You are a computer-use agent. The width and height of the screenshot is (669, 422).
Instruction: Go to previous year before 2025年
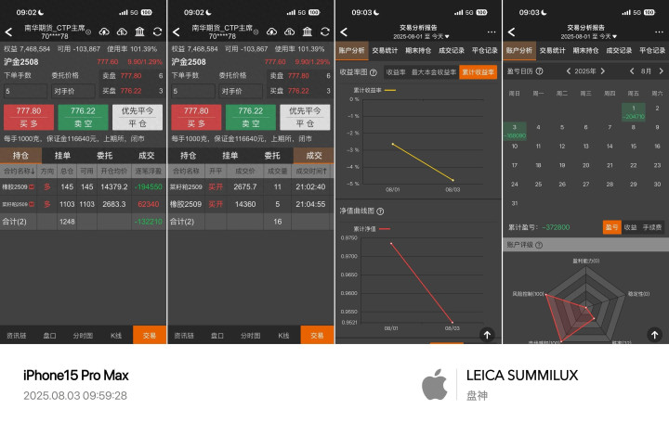tap(569, 71)
